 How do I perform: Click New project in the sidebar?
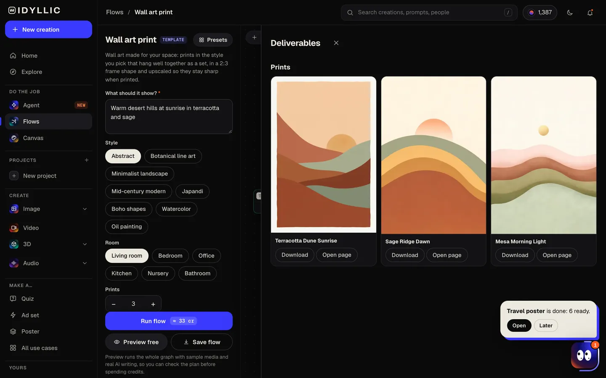(x=48, y=176)
